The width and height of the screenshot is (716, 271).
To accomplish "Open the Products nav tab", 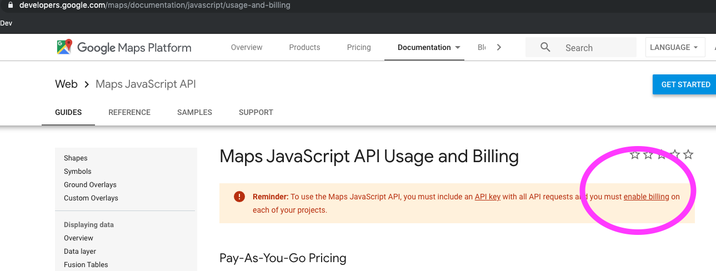I will pyautogui.click(x=304, y=47).
